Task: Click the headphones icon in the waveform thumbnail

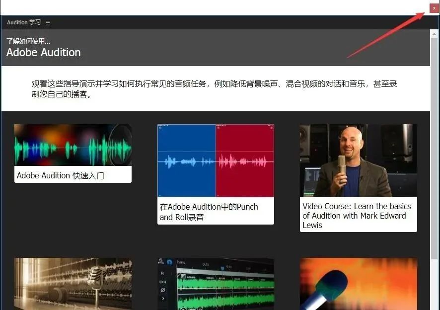Action: (x=170, y=261)
